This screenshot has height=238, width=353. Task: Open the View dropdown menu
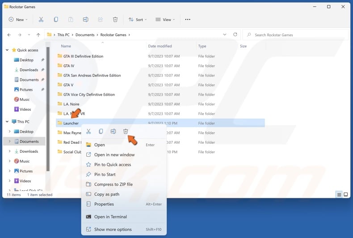165,20
